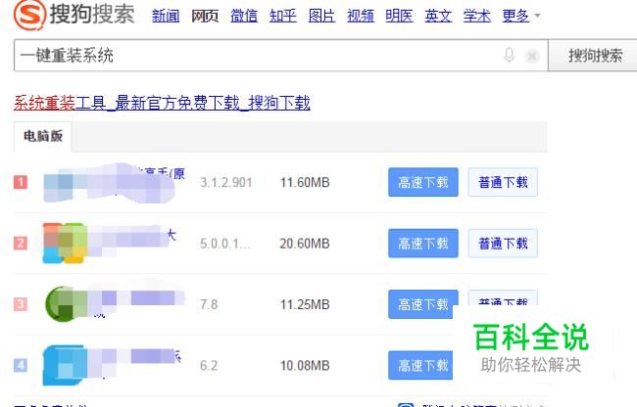637x407 pixels.
Task: Click 普通下载 for the 11.60MB item
Action: (x=503, y=182)
